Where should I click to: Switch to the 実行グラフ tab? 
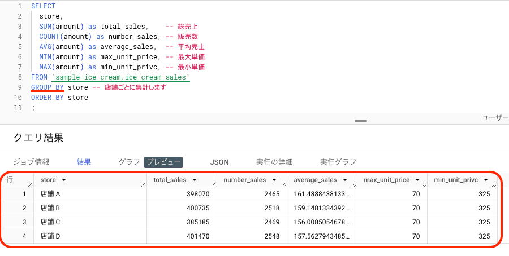click(x=338, y=162)
